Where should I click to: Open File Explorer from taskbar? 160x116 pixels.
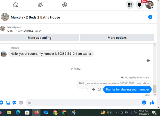coord(9,112)
